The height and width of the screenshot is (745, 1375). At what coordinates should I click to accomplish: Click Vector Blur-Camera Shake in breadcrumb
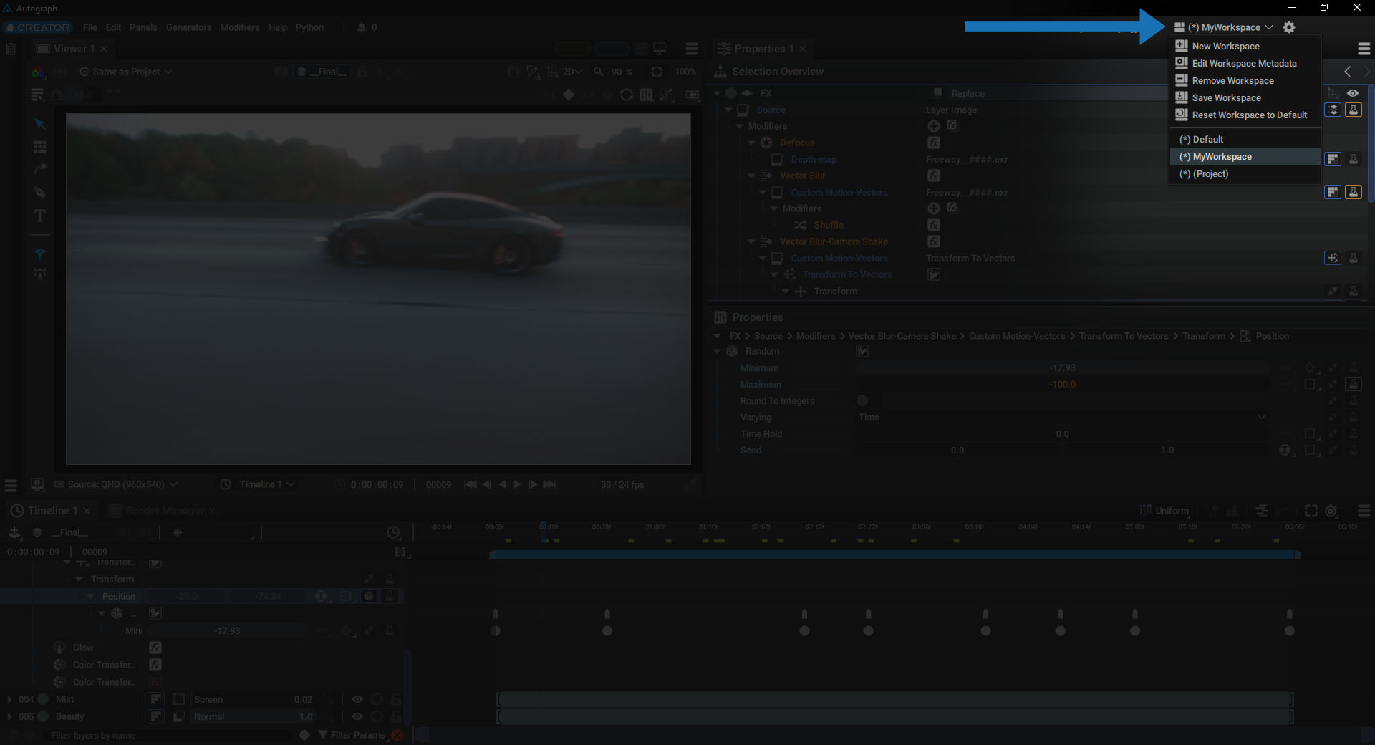(x=902, y=336)
